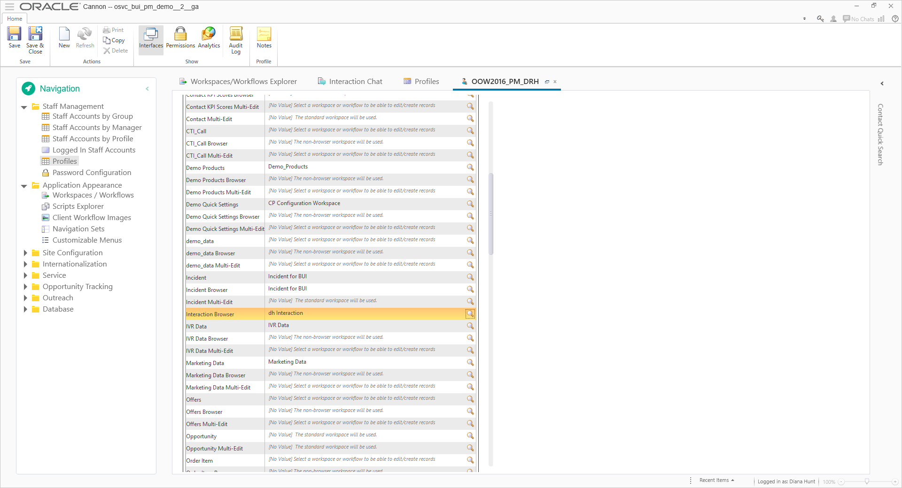The height and width of the screenshot is (488, 902).
Task: Click search icon for IVR Data row
Action: (470, 326)
